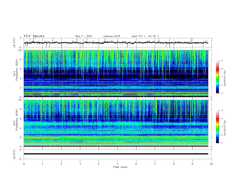238x184 pixels.
Task: Click ch.2 frequency tick label "4"
Action: click(21, 128)
